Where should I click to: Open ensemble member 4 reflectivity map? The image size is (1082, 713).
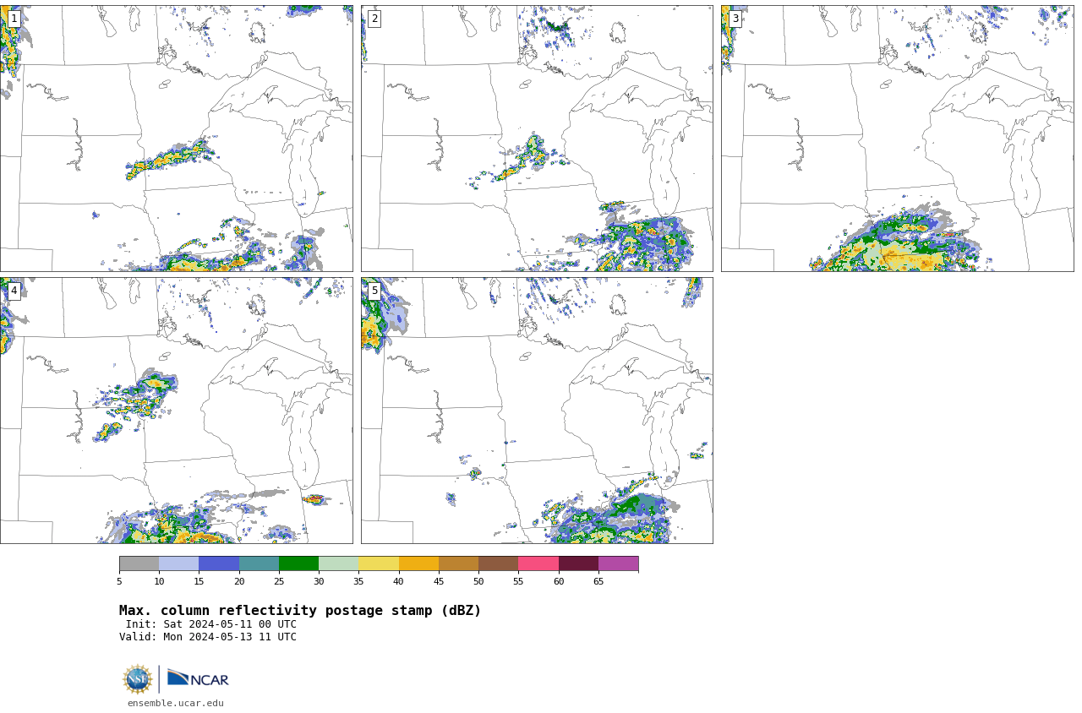coord(176,411)
